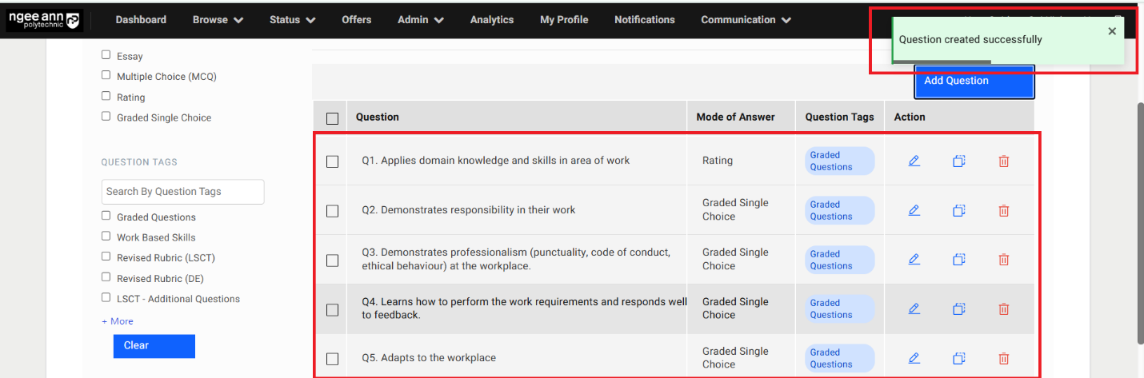
Task: Expand the Status dropdown in the navbar
Action: coord(292,20)
